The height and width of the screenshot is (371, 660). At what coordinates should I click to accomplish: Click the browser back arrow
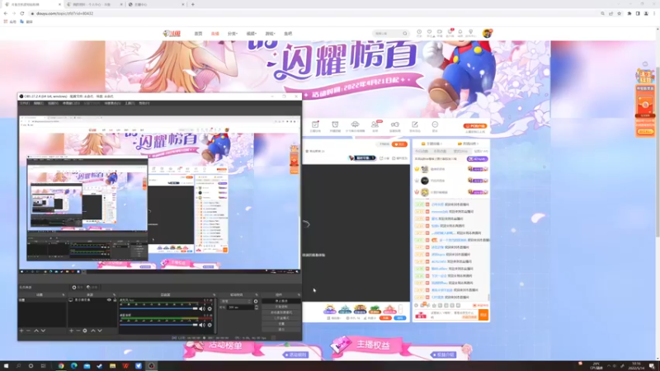coord(6,13)
